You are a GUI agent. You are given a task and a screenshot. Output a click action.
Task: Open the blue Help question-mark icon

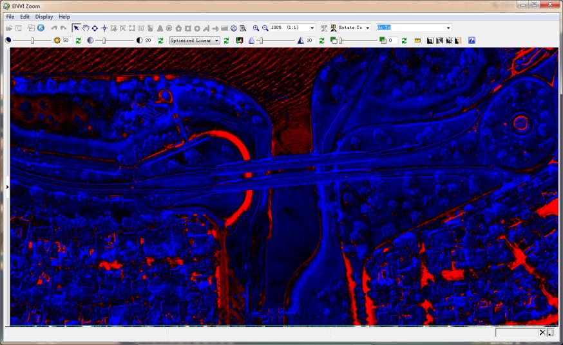pos(472,40)
